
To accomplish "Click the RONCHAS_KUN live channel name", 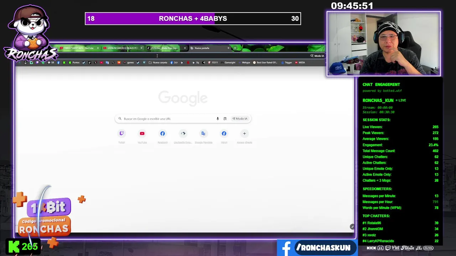I will (x=378, y=100).
